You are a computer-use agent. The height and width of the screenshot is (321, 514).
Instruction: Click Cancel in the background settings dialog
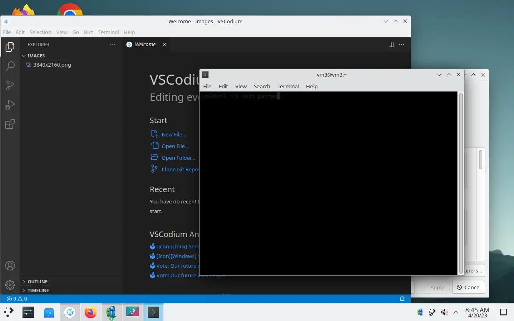[469, 287]
